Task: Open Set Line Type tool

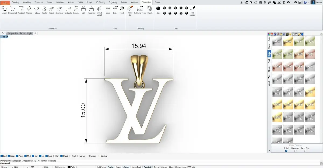Action: (140, 10)
